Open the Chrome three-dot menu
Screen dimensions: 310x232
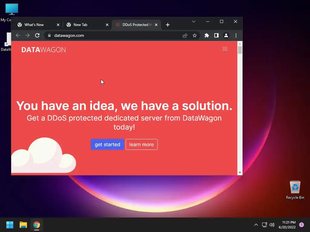(236, 36)
